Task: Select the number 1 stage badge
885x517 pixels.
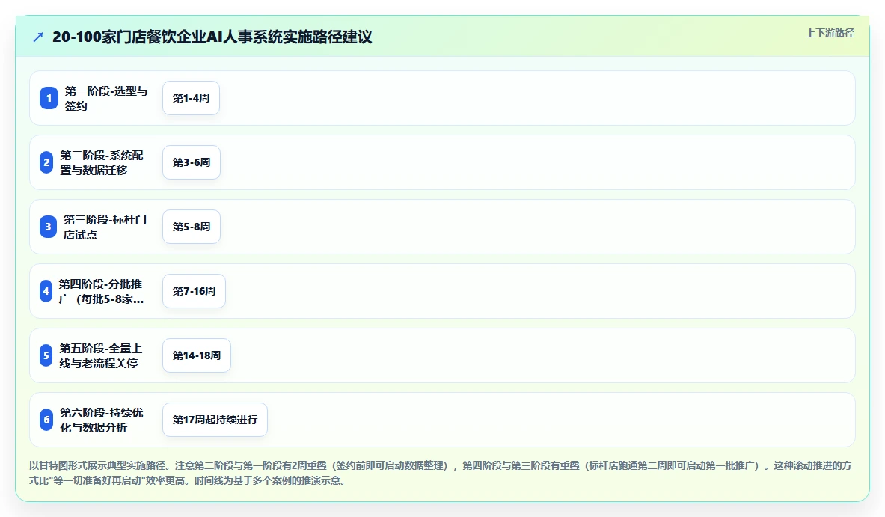Action: pos(49,98)
